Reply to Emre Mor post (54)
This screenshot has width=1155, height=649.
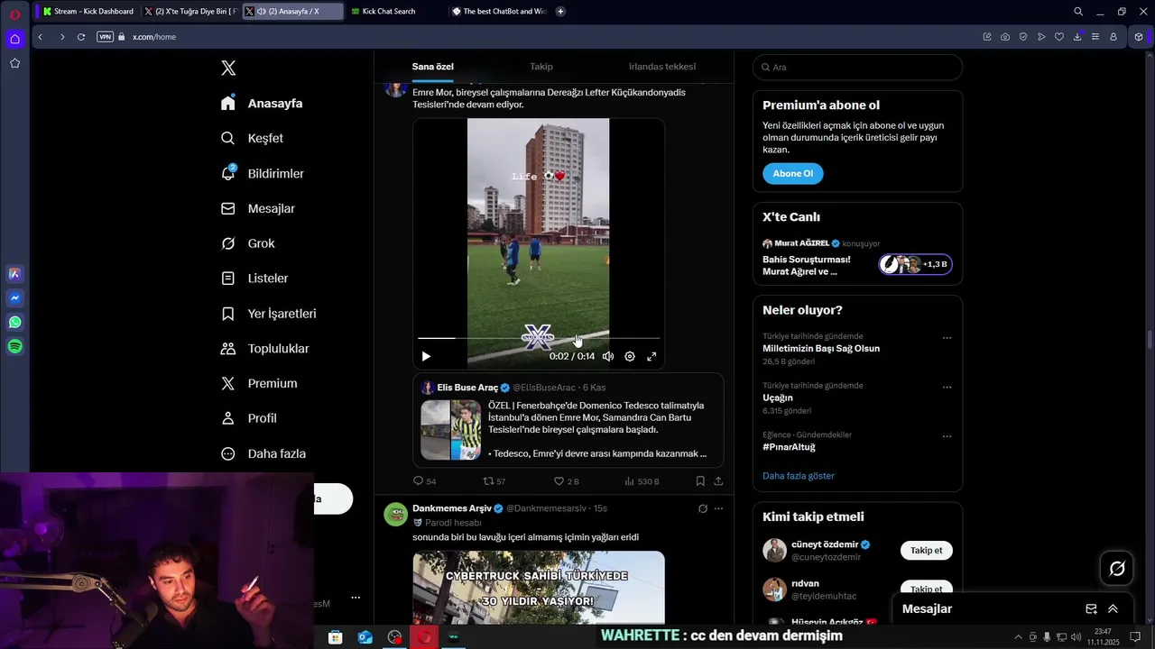tap(424, 481)
